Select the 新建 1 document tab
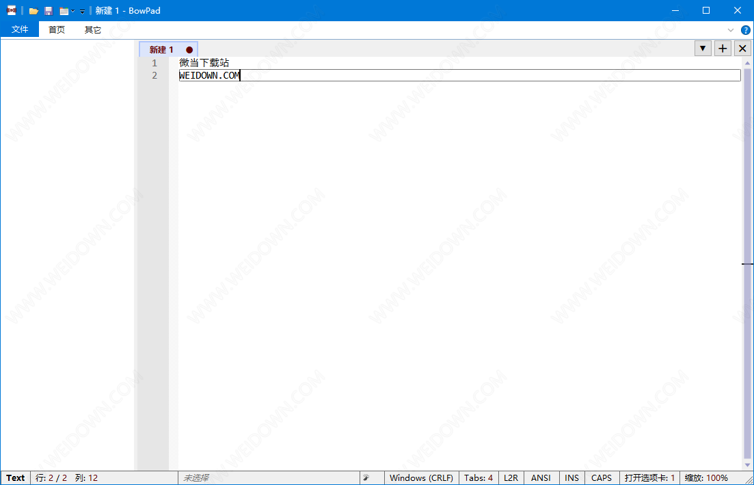This screenshot has width=754, height=485. [x=168, y=49]
